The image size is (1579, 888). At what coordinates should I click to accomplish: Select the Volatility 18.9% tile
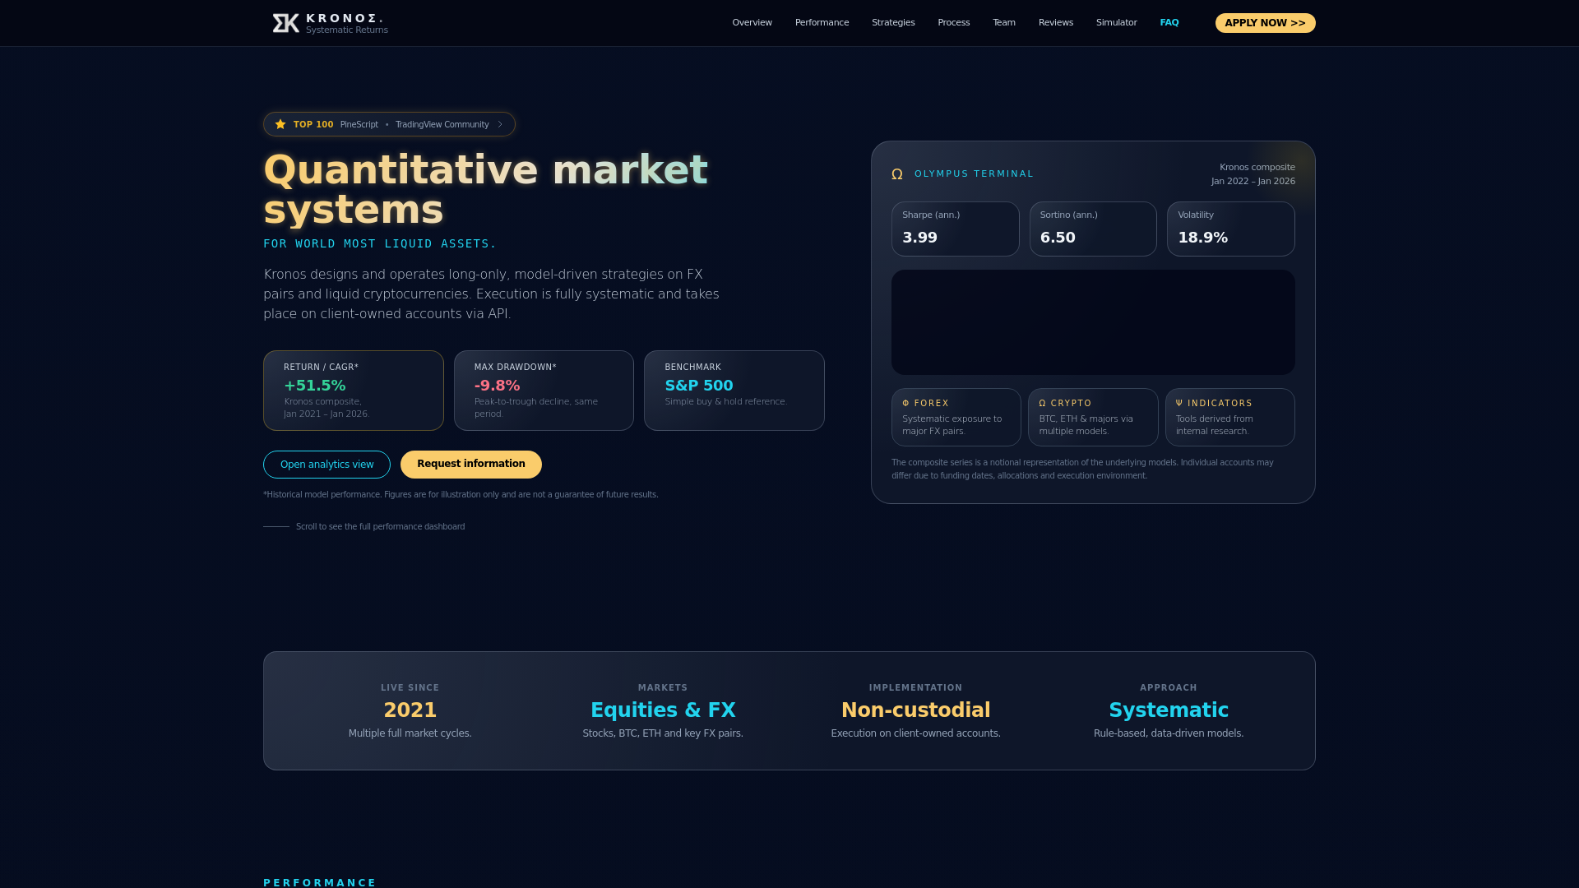click(1230, 229)
